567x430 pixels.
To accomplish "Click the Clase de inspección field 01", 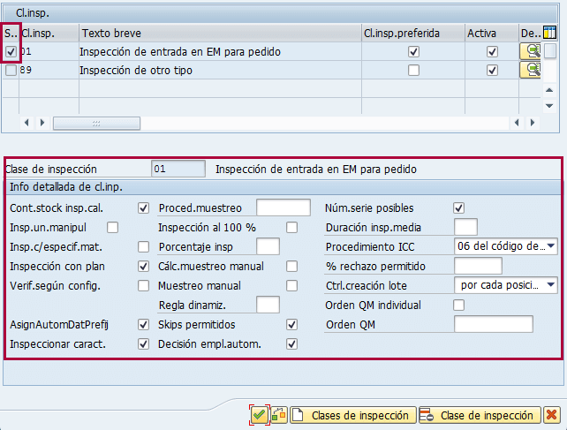I will tap(178, 169).
